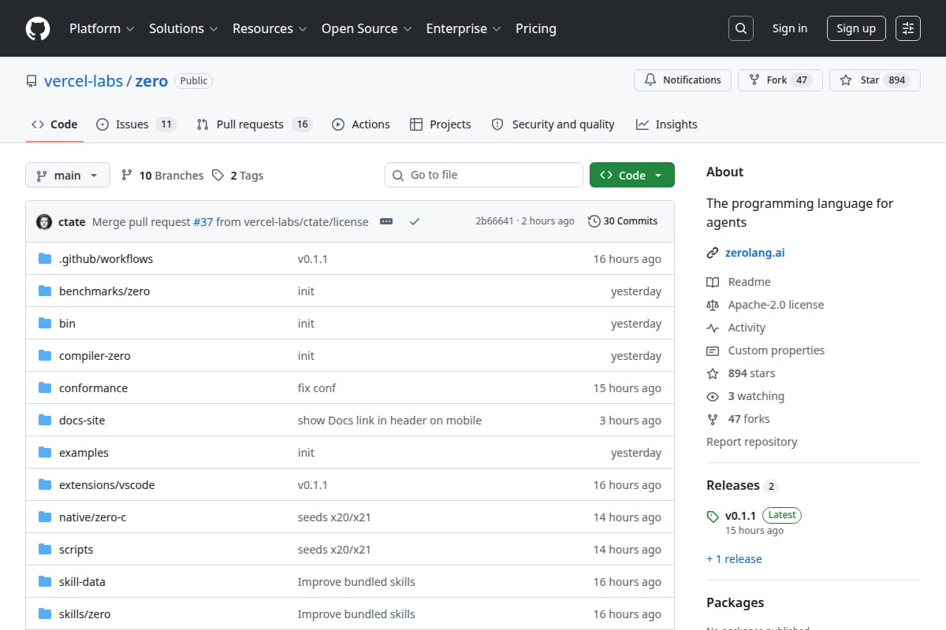Open the vercel-labs organization link
The height and width of the screenshot is (630, 946).
(x=84, y=81)
